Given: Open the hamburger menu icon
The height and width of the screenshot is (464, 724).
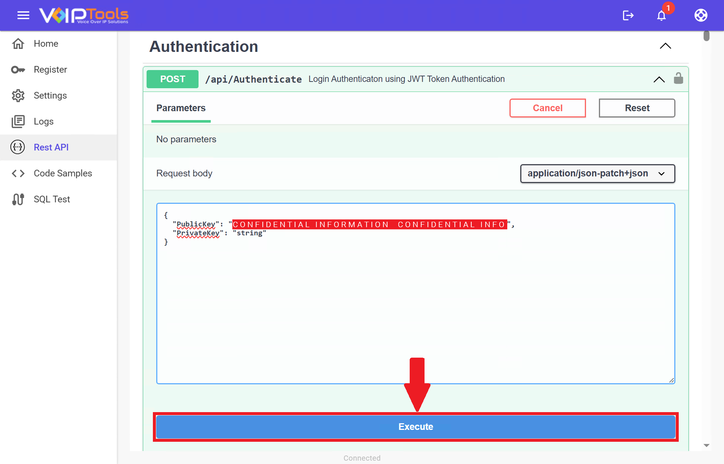Looking at the screenshot, I should (23, 15).
